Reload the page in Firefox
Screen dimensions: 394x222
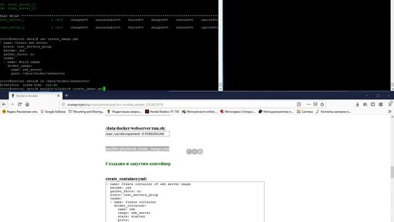coord(20,104)
